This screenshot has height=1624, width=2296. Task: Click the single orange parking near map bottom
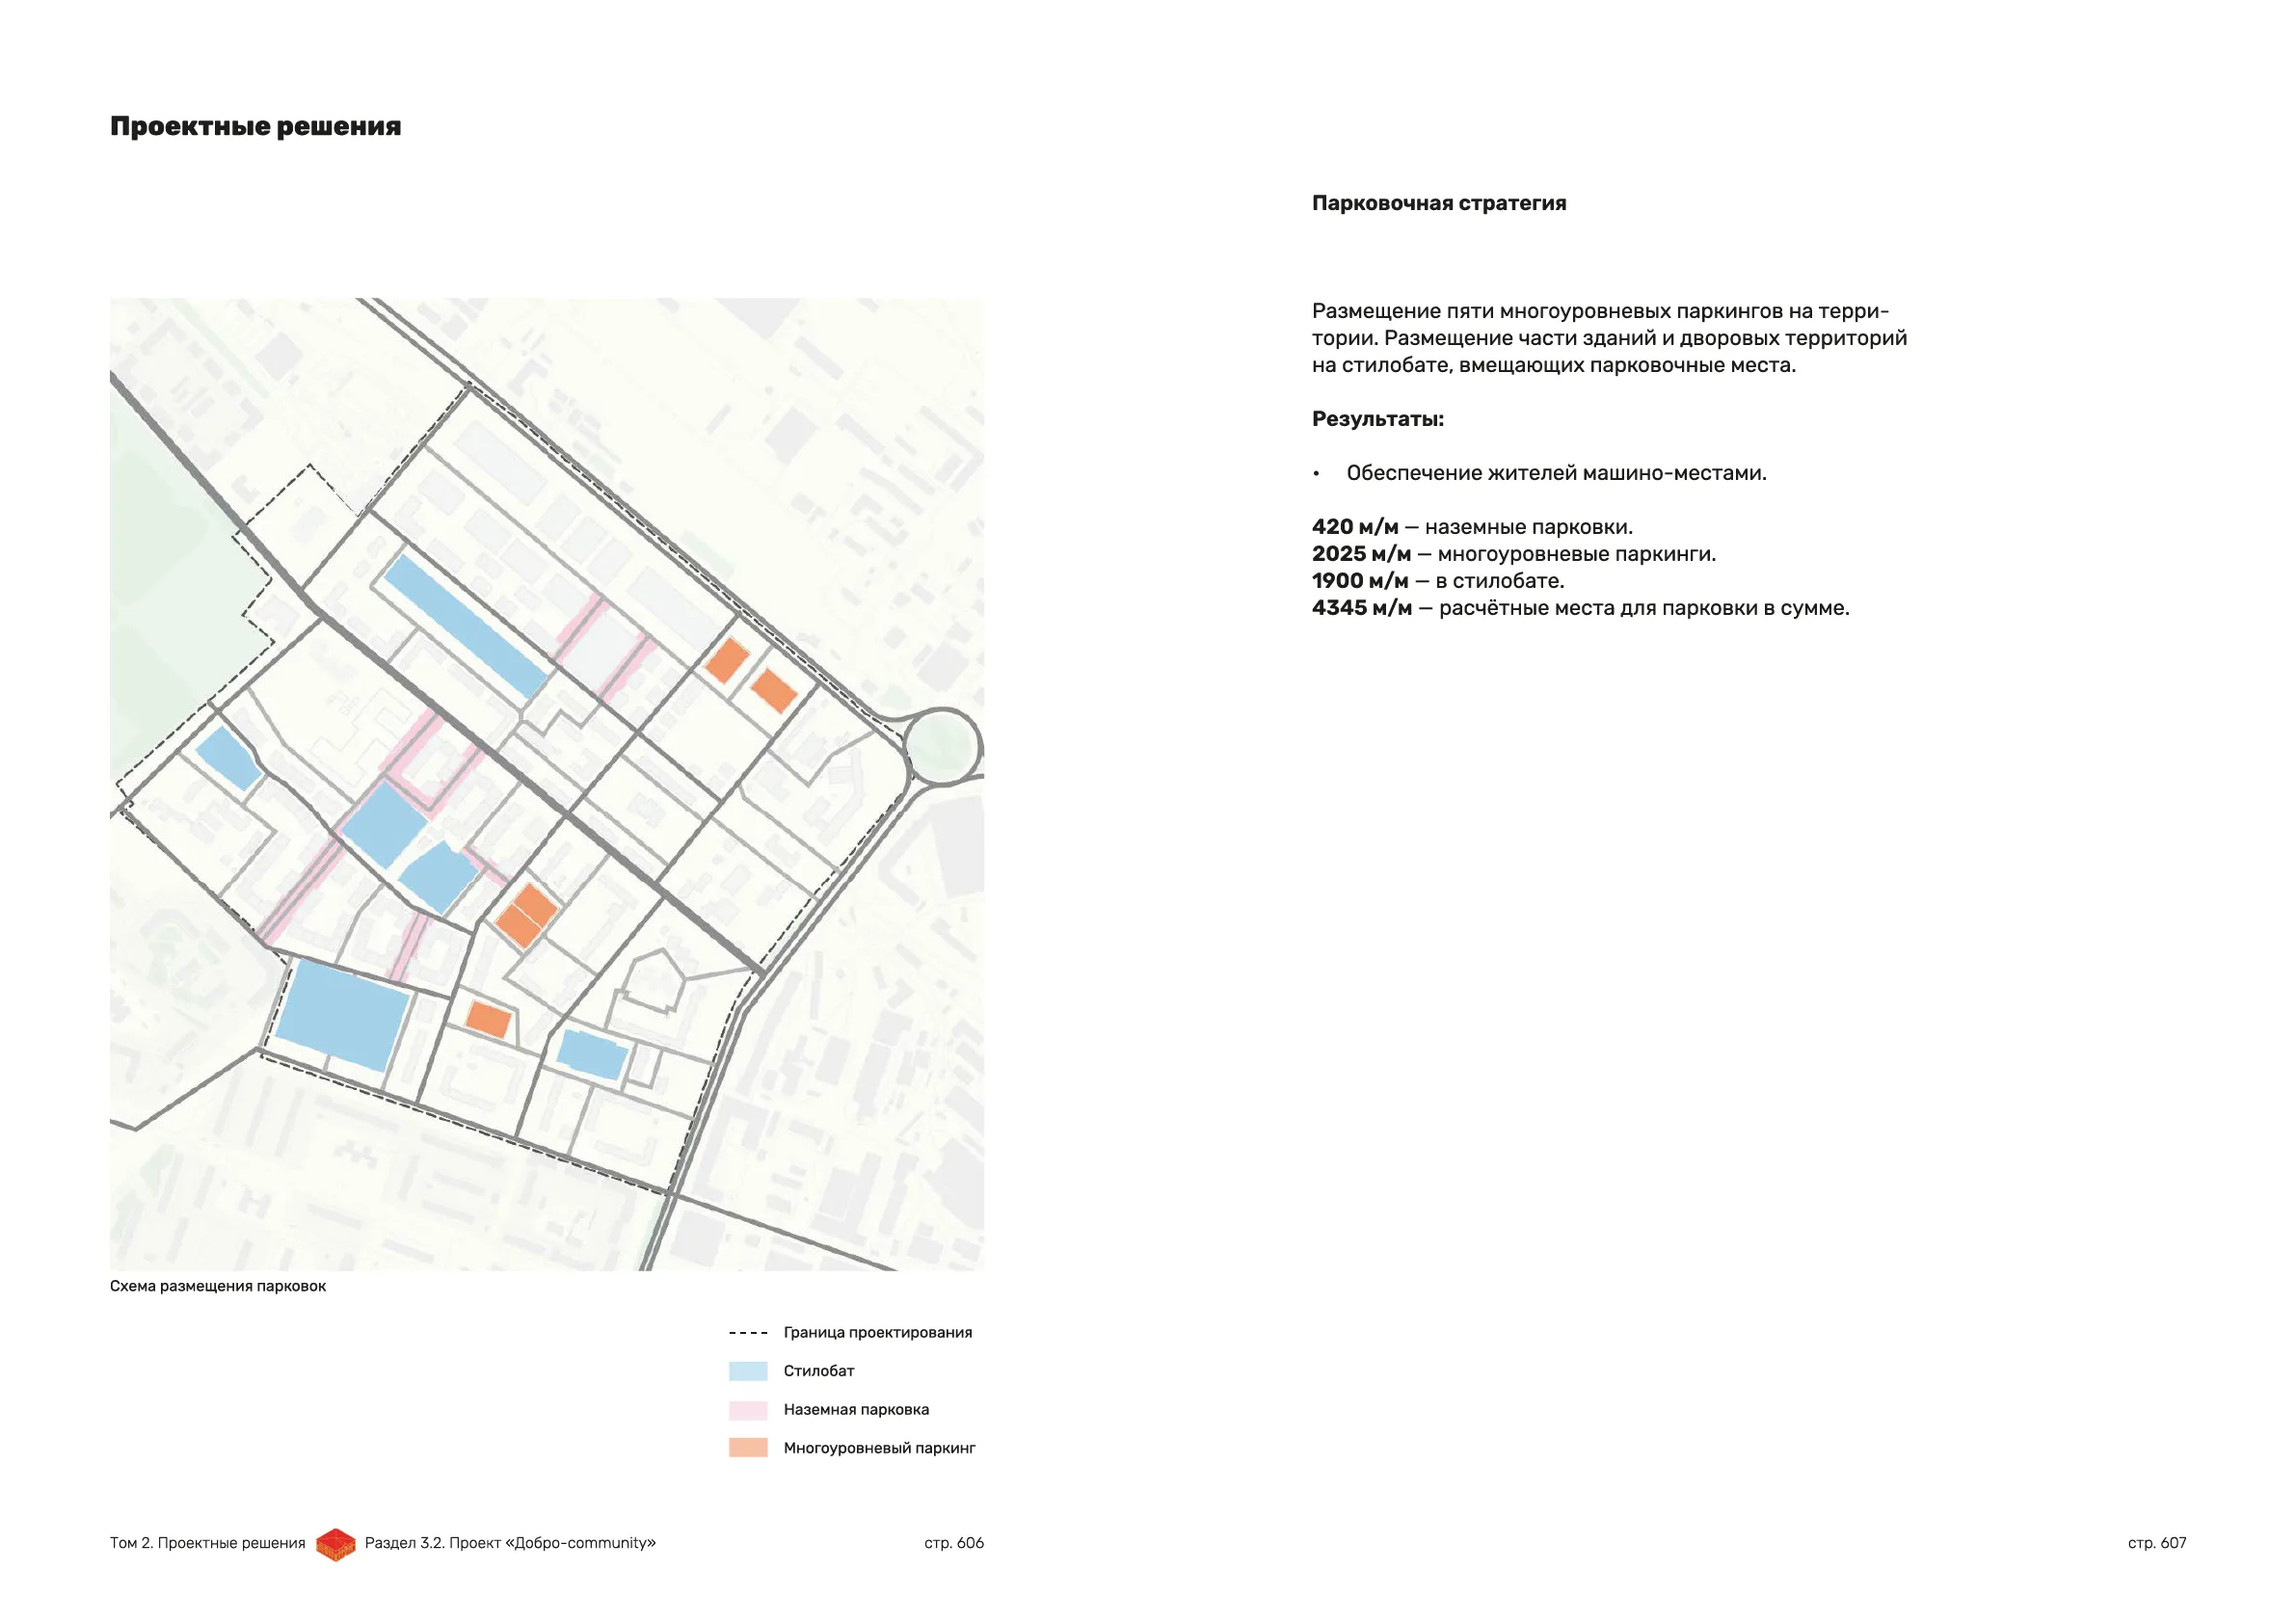489,1020
